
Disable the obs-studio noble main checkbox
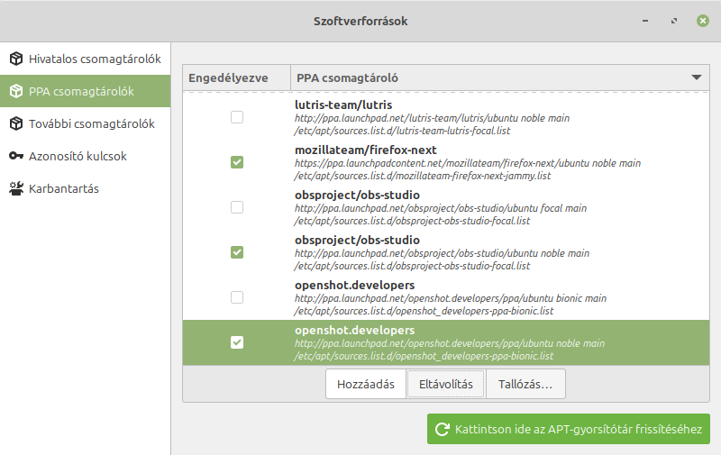coord(237,252)
